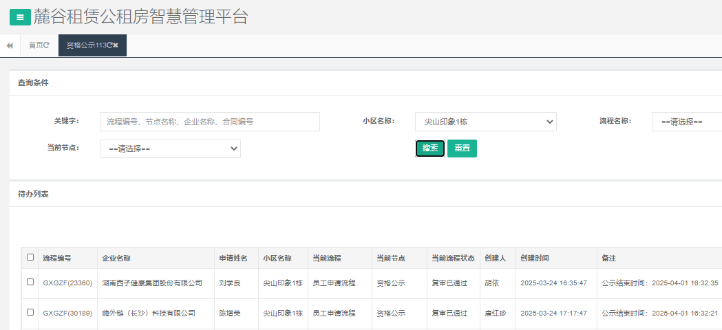This screenshot has width=722, height=330.
Task: Refresh icon on the 资格公示113 tab
Action: [x=109, y=45]
